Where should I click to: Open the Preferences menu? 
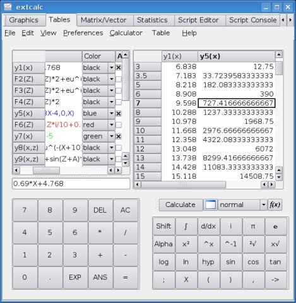(x=83, y=33)
